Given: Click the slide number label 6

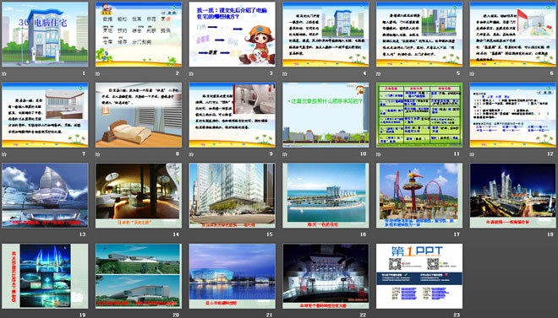Looking at the screenshot, I should 551,73.
